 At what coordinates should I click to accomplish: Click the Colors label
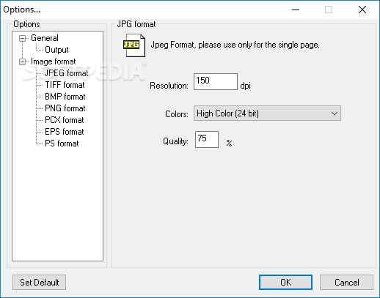click(177, 114)
